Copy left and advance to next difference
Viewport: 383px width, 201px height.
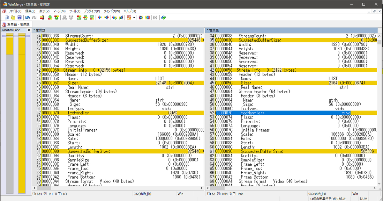(x=121, y=17)
